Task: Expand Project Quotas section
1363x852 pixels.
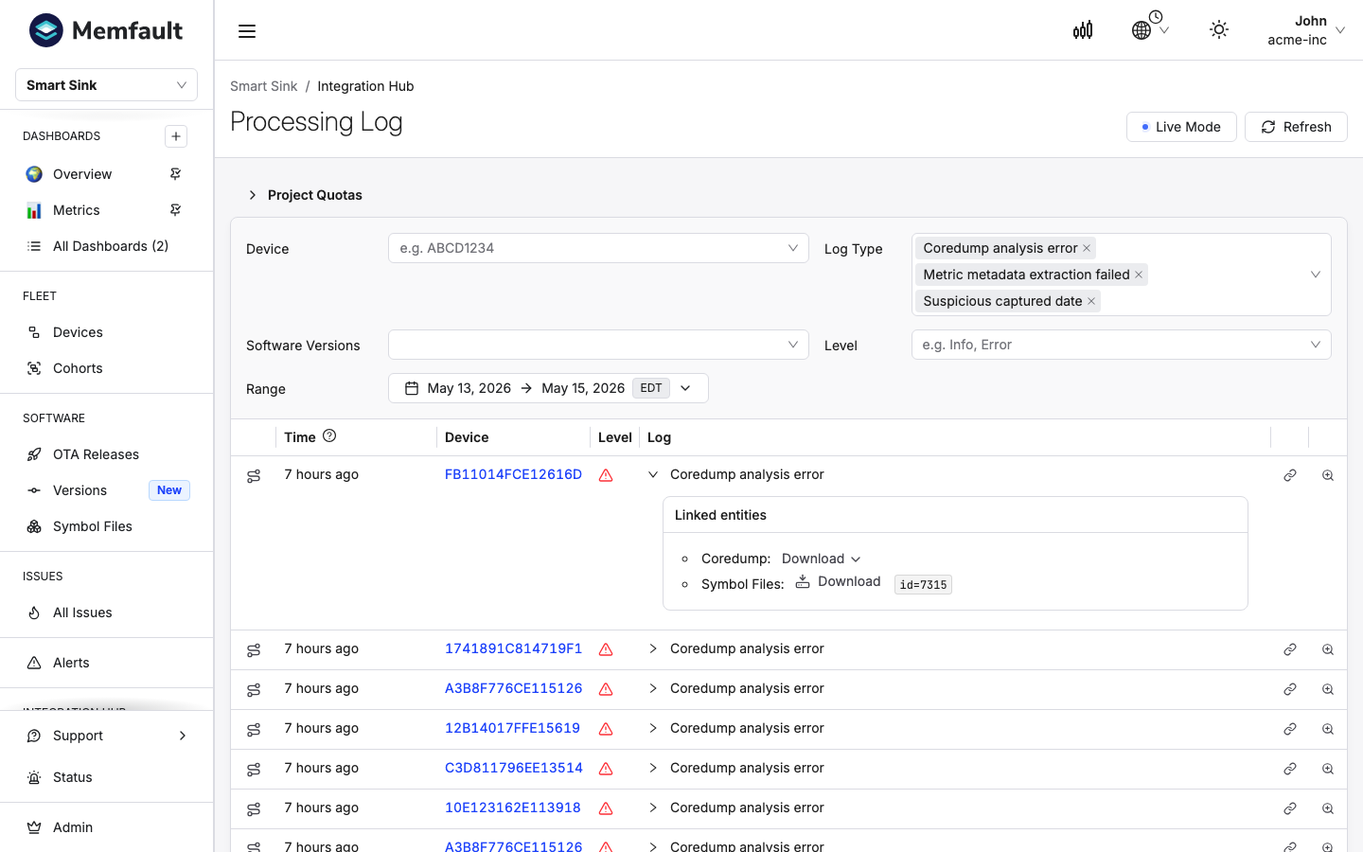Action: coord(305,195)
